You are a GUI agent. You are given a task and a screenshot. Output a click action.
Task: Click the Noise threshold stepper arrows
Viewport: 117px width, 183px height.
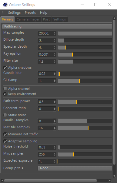tap(55, 147)
